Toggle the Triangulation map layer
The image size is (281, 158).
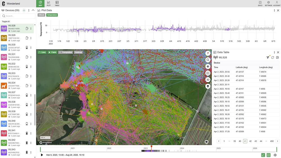(65, 52)
